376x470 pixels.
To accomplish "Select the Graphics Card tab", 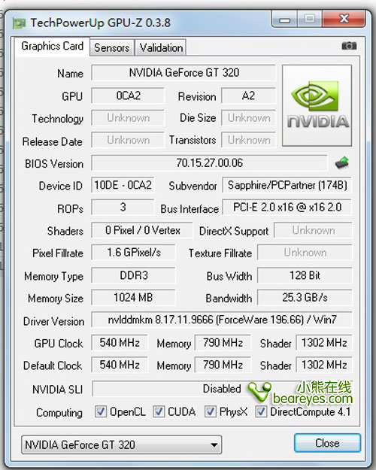I will point(52,46).
